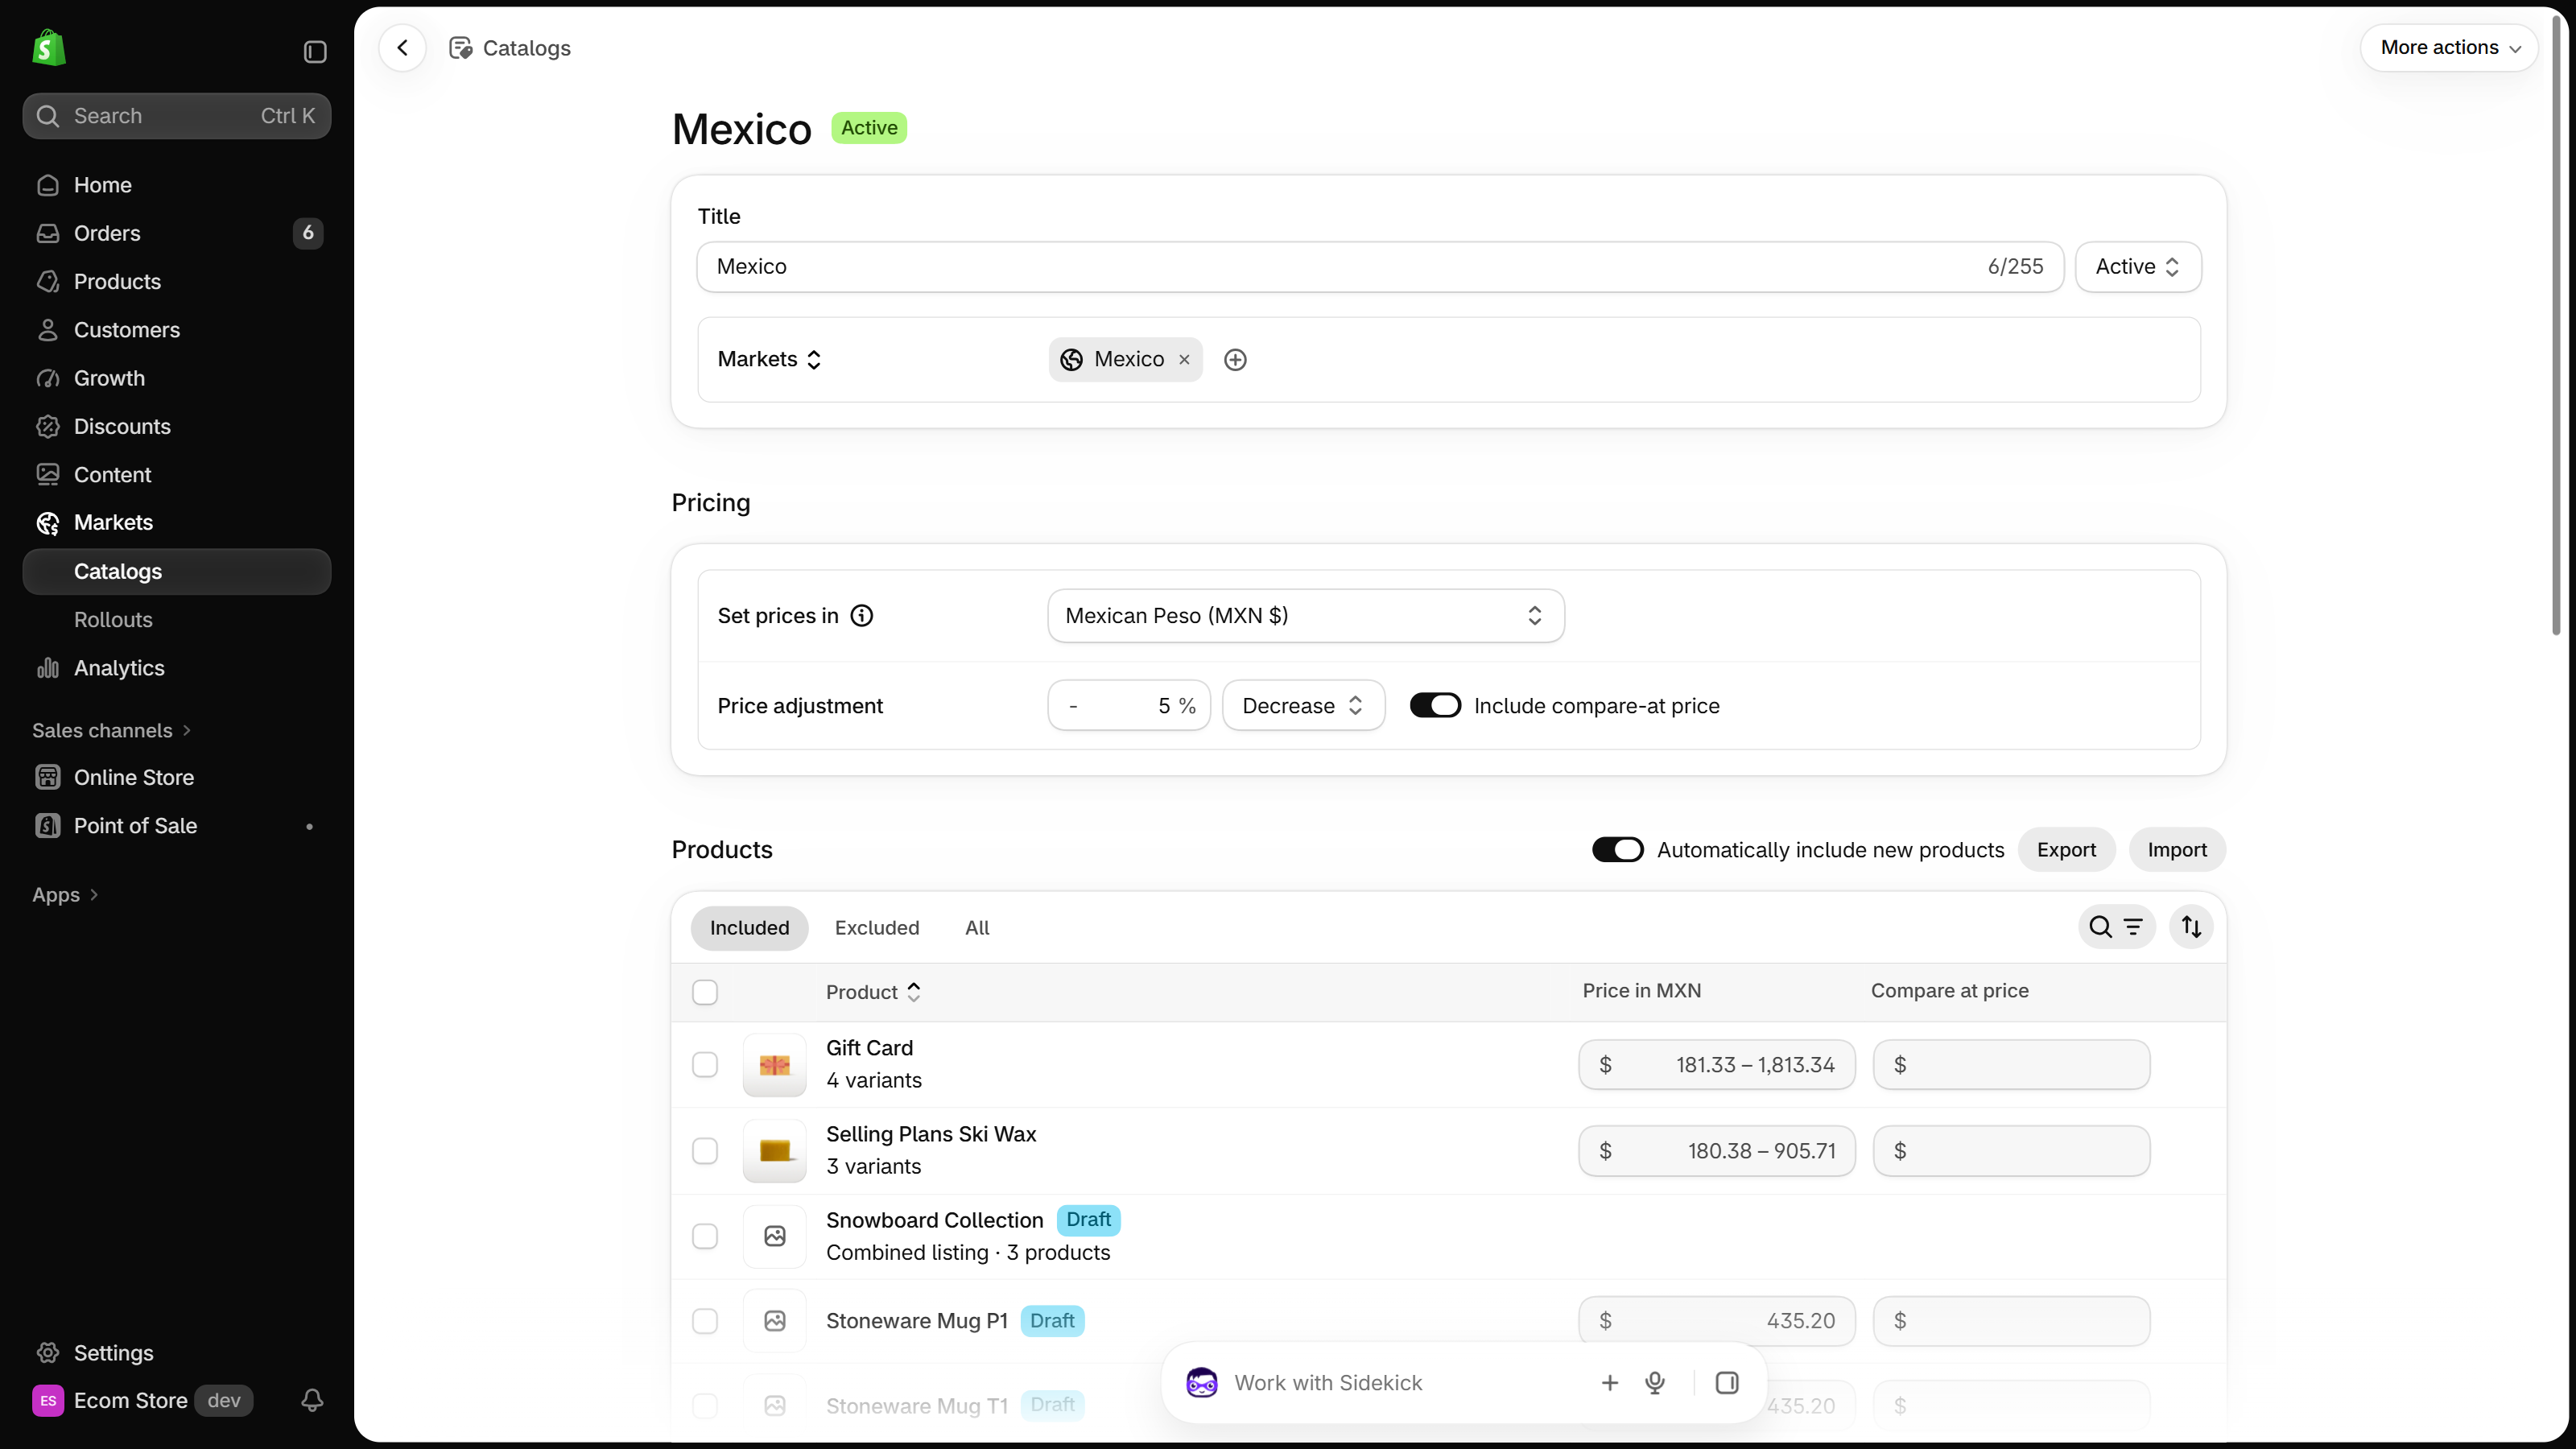Viewport: 2576px width, 1449px height.
Task: Click the Products tag icon
Action: tap(48, 282)
